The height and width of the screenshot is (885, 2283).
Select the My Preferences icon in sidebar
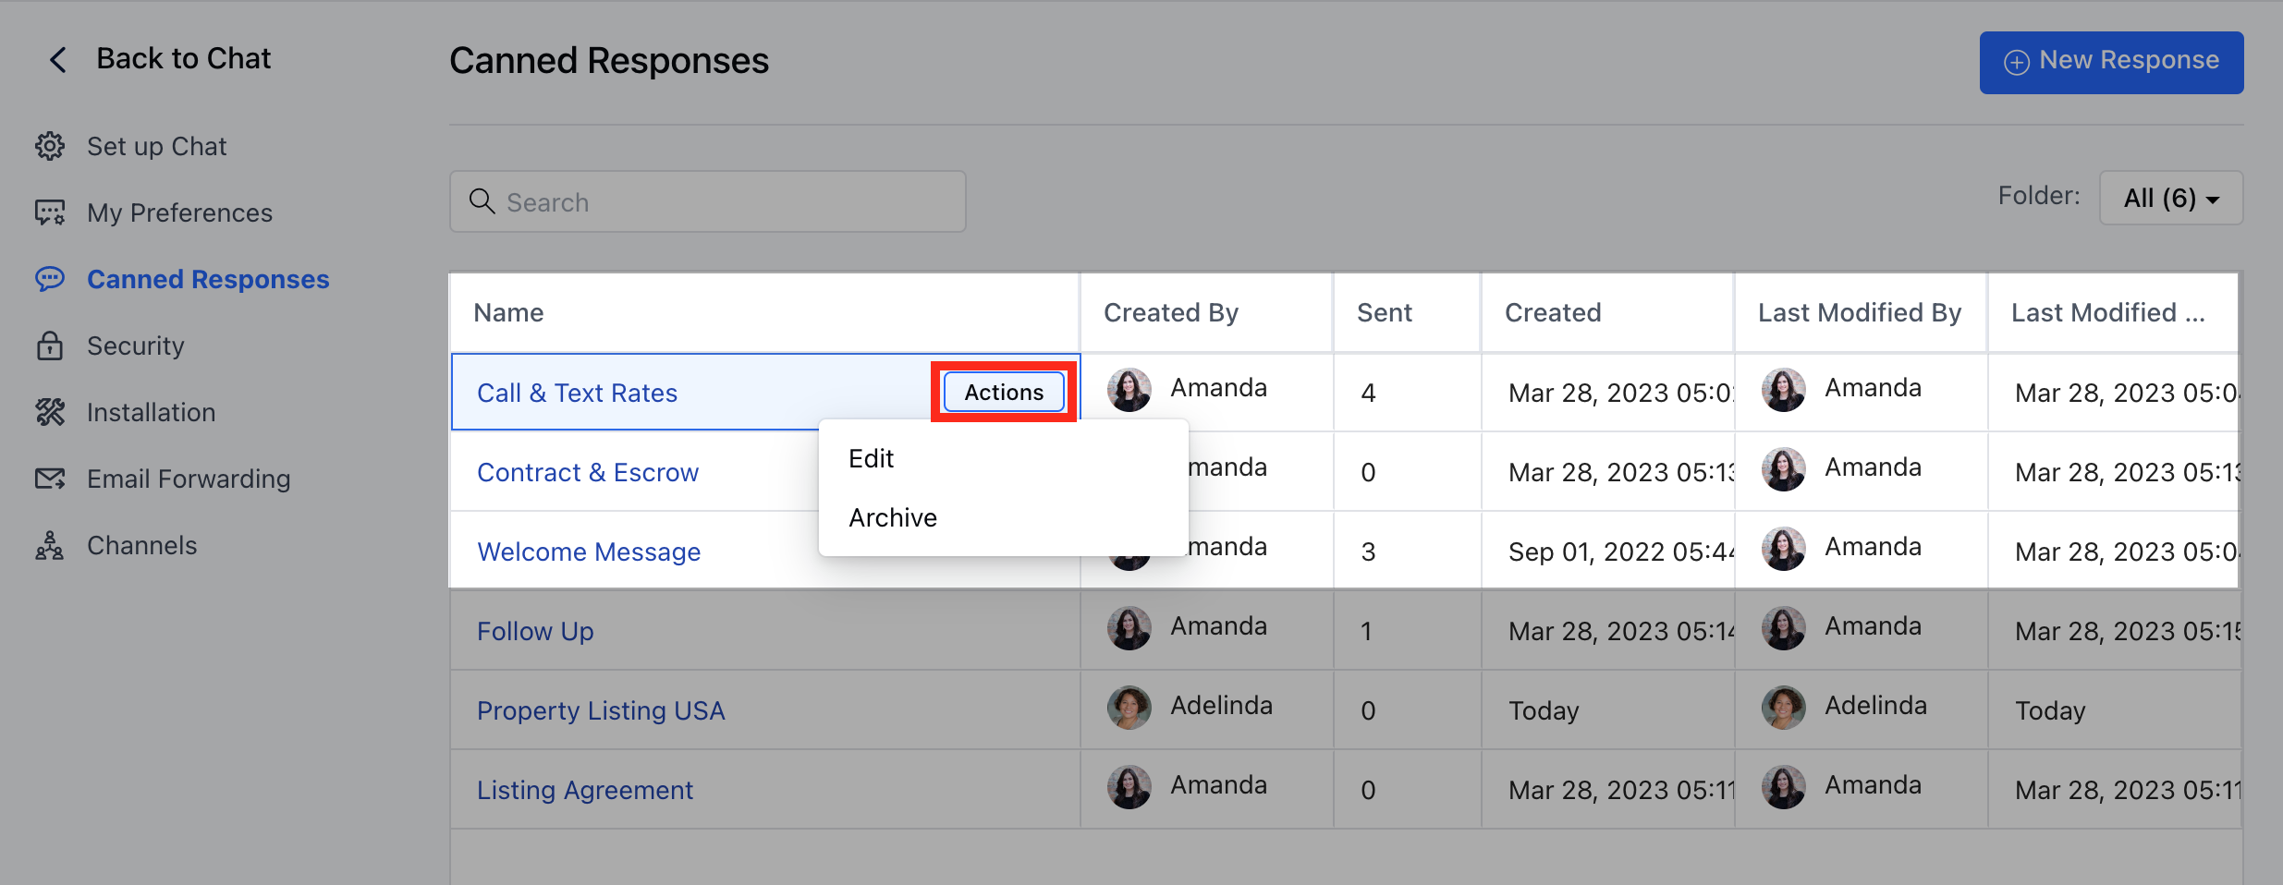pos(50,212)
